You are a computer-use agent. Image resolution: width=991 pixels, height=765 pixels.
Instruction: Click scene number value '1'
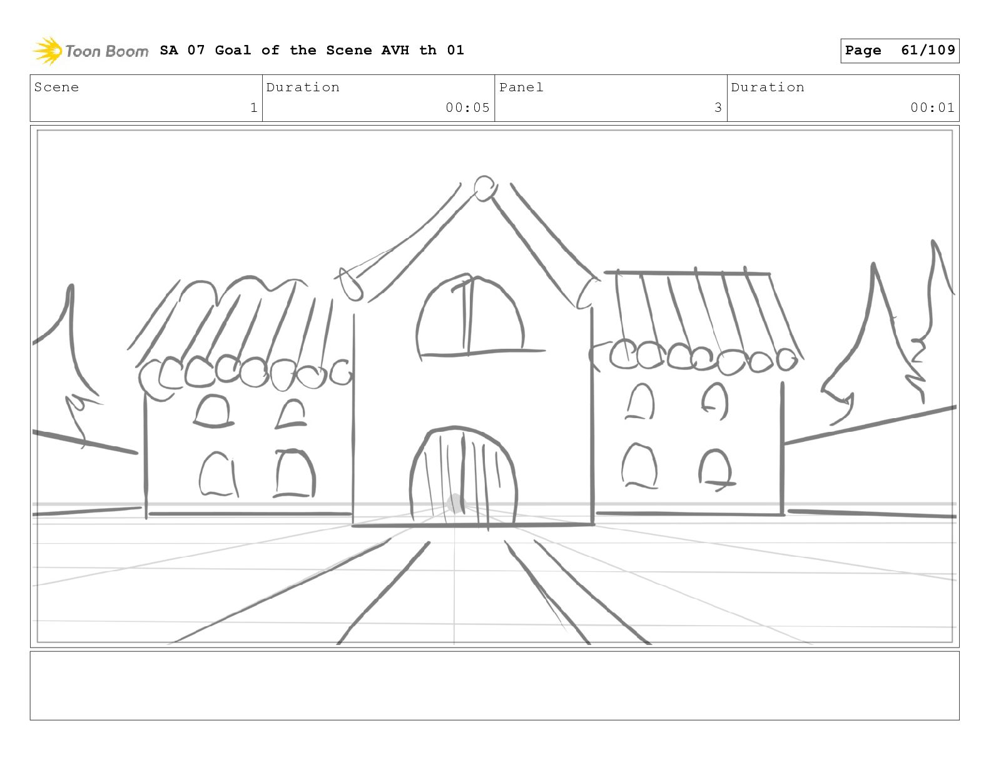click(253, 107)
